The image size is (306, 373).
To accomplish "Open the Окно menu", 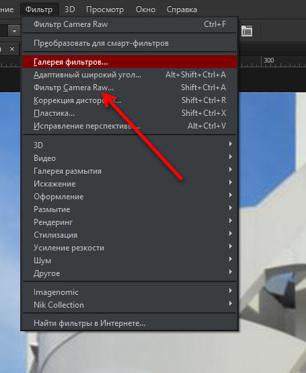I will [x=145, y=9].
